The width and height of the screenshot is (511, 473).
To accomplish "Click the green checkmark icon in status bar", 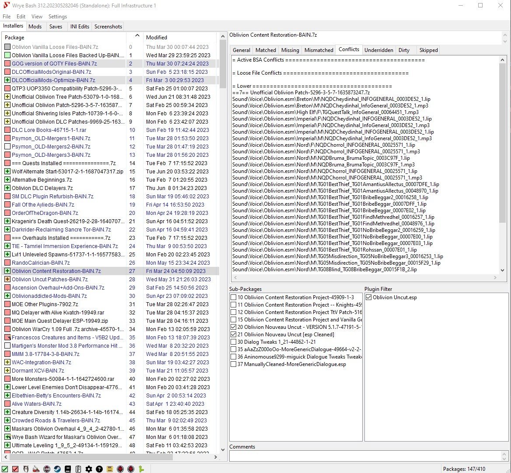I will (5, 469).
